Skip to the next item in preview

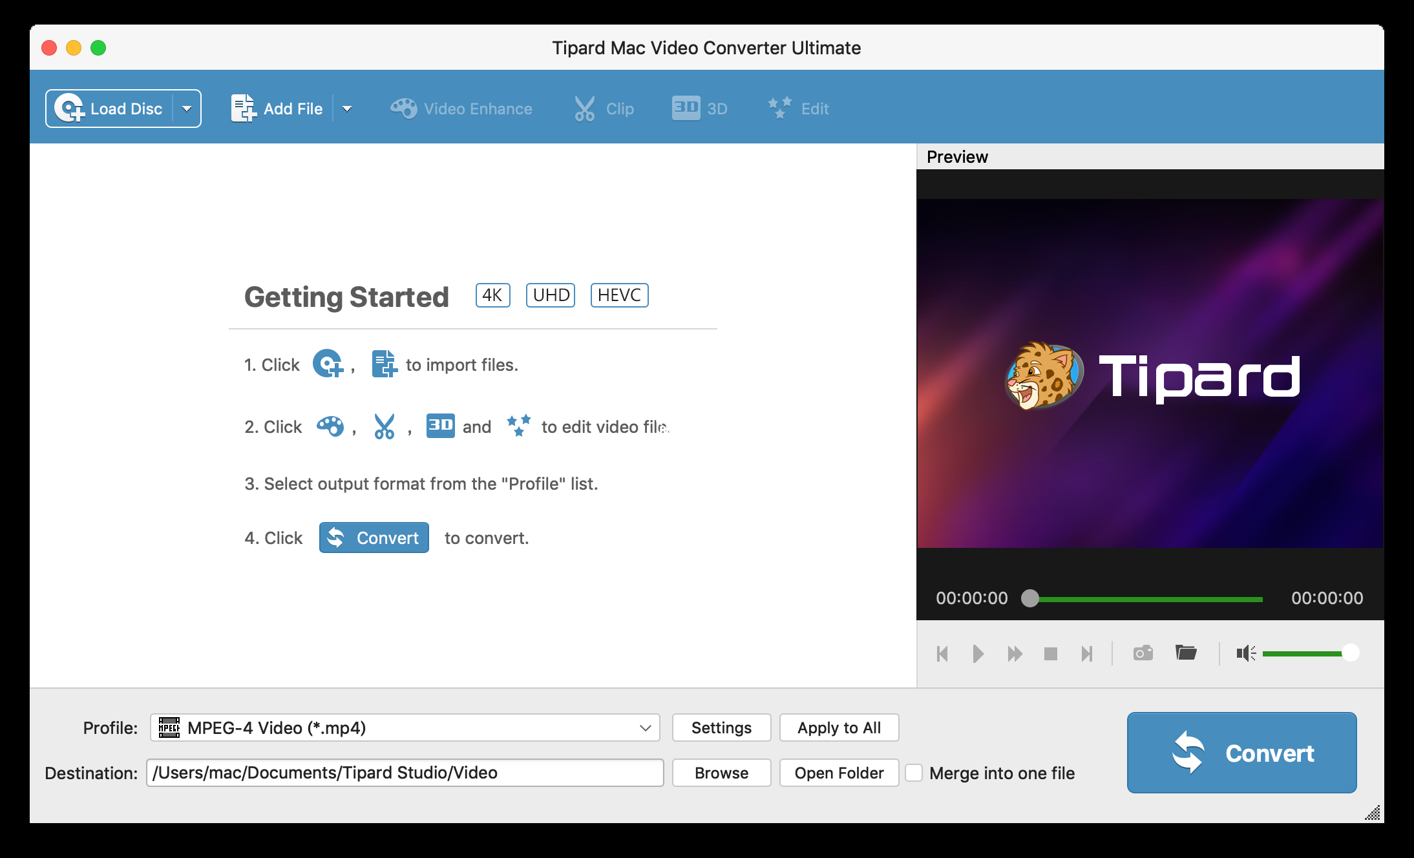tap(1087, 654)
